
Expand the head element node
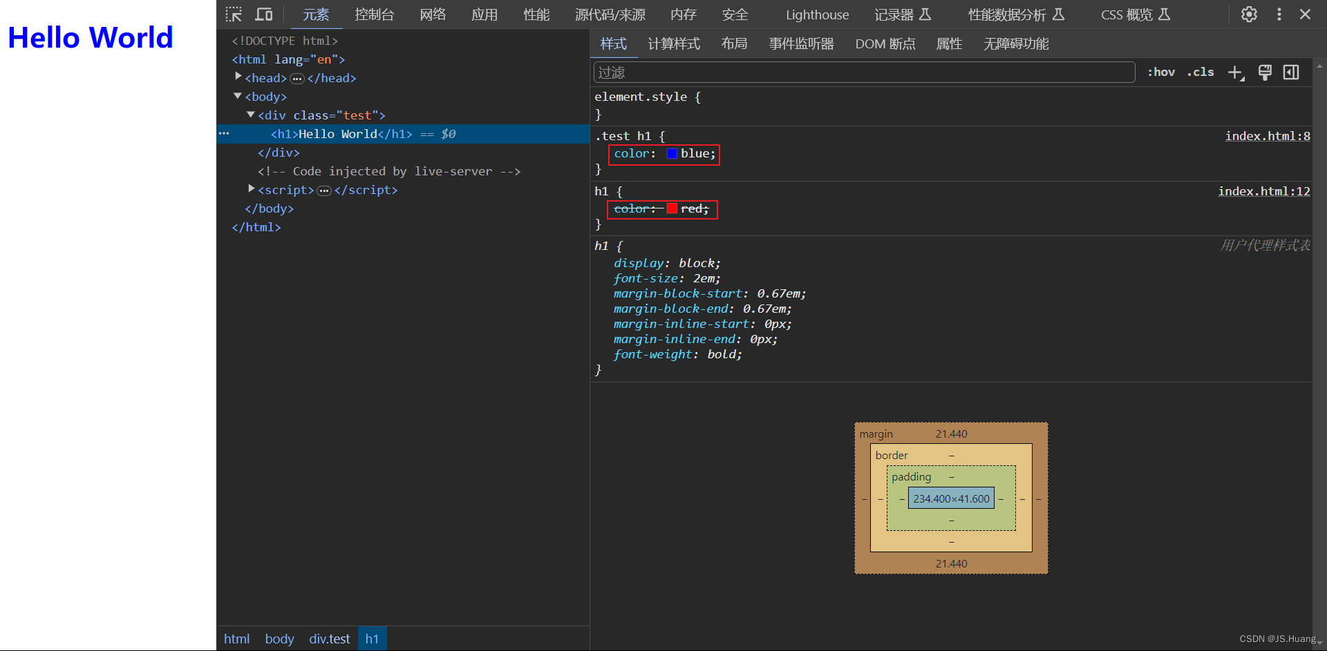238,77
